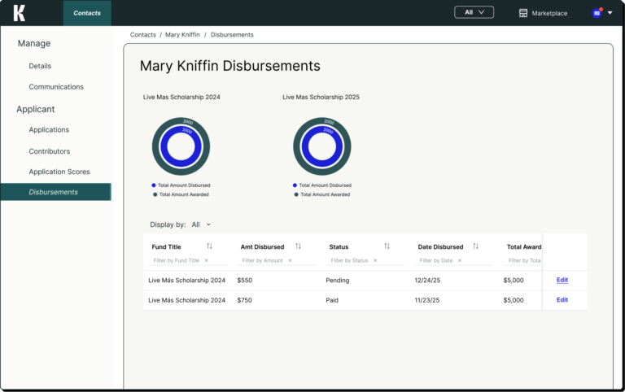This screenshot has width=625, height=392.
Task: Click Live Más Scholarship 2024 in Paid row
Action: point(187,300)
